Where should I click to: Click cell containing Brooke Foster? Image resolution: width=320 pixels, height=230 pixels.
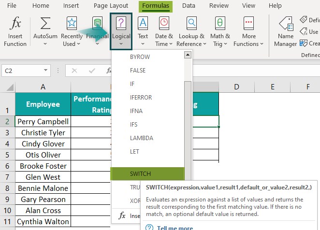(43, 166)
